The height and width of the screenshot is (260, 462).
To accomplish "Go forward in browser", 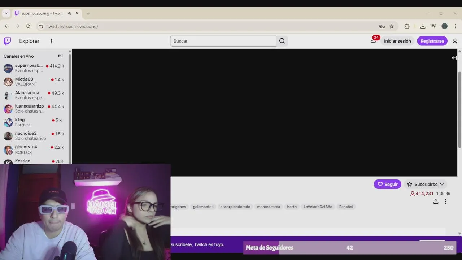I will tap(17, 26).
